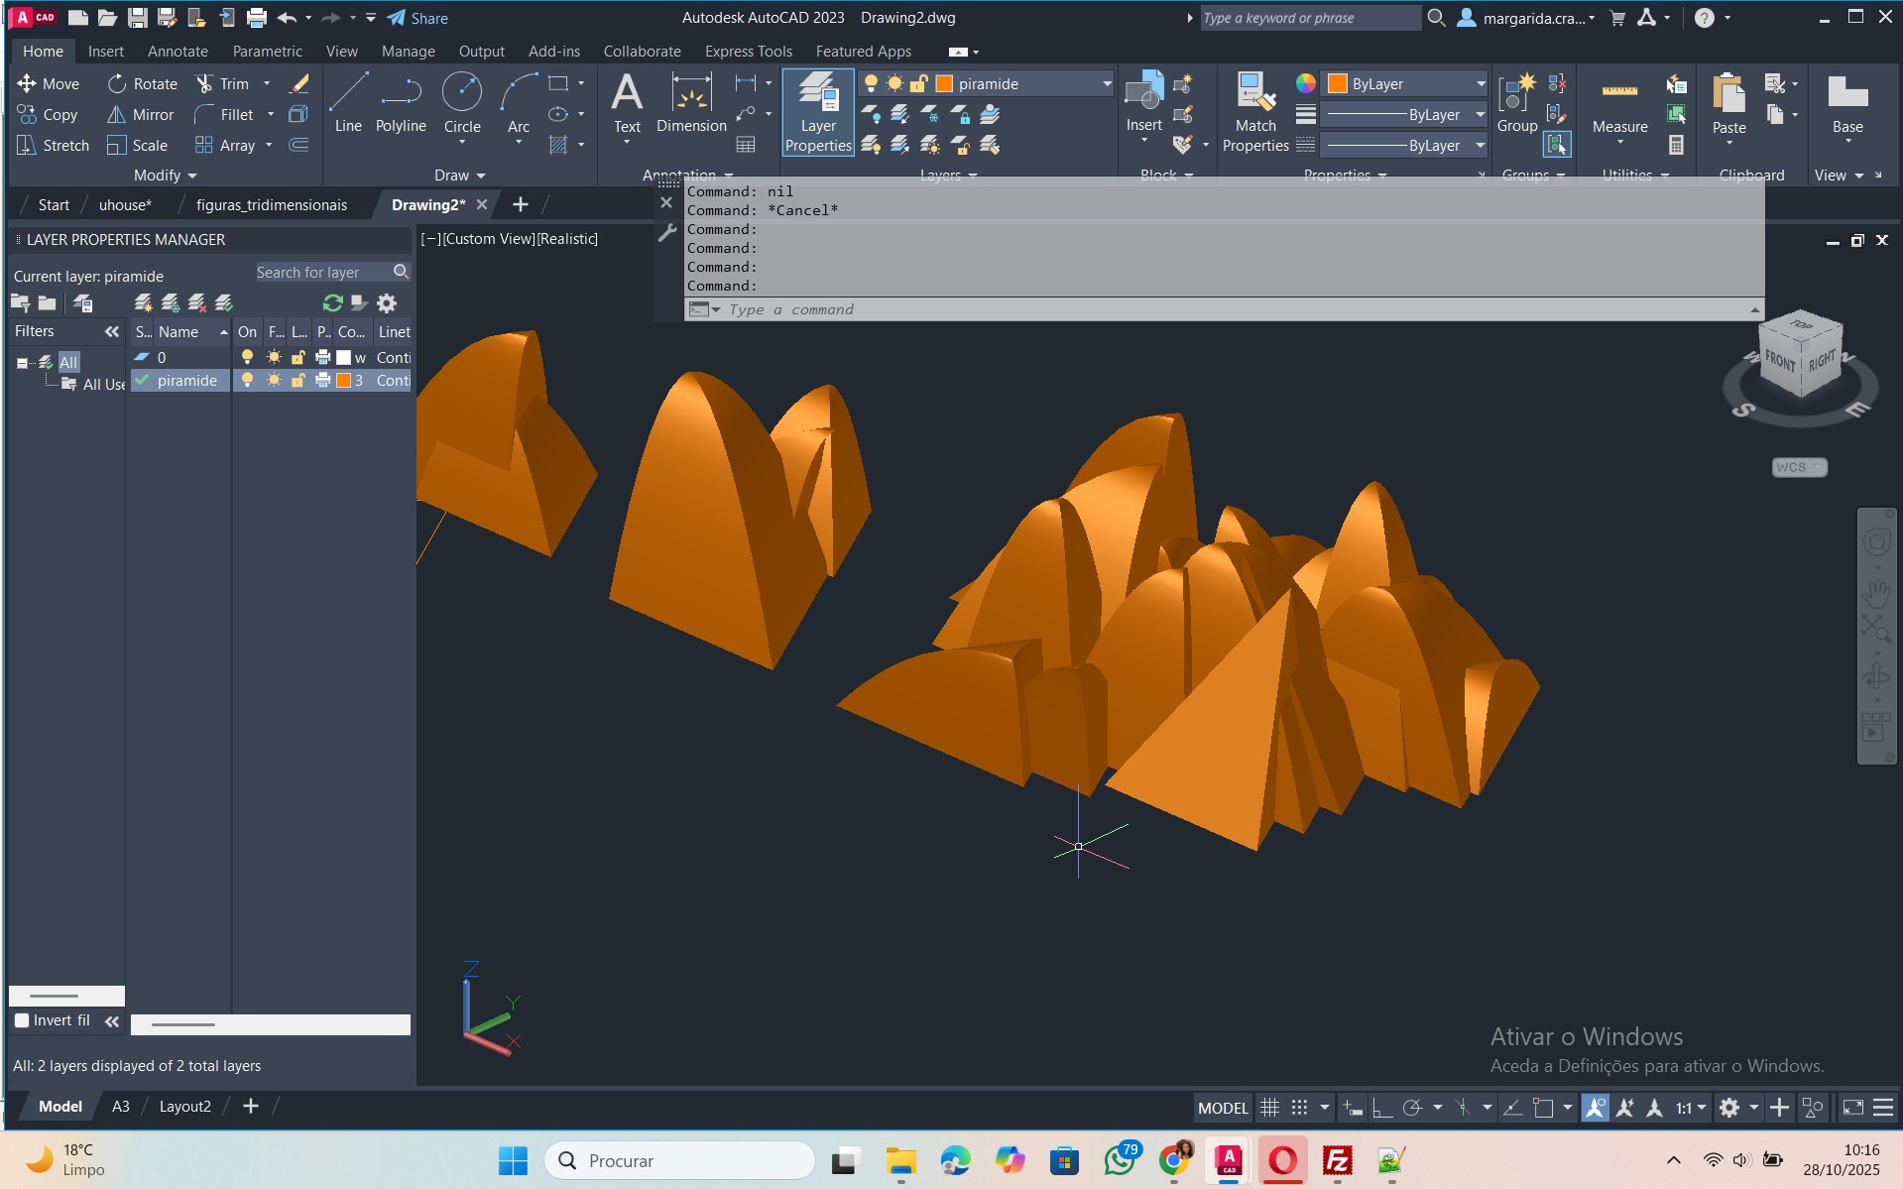Expand the ByLayer object color dropdown
The image size is (1903, 1189).
(1480, 84)
